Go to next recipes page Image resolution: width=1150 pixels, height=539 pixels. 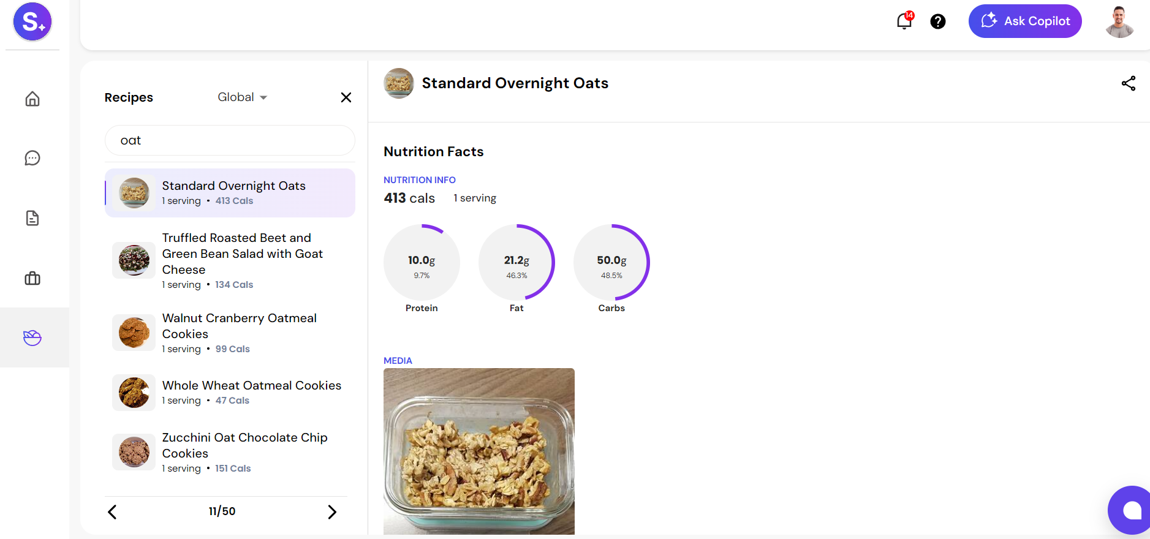tap(332, 512)
